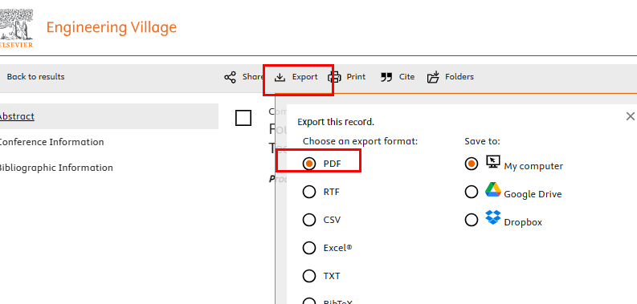Click the Cite quotation mark icon
Viewport: 637px width, 304px height.
386,77
